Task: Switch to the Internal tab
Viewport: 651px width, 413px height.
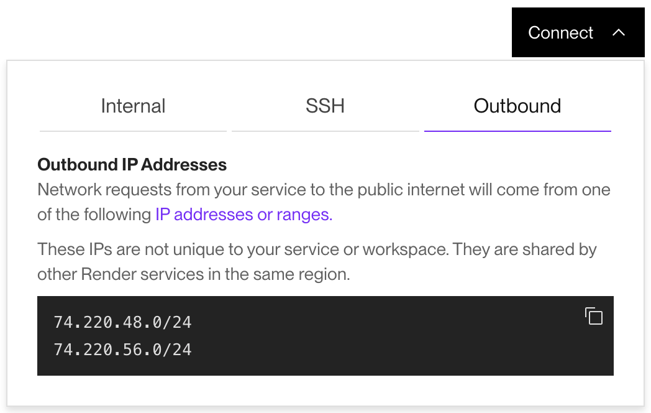Action: tap(132, 106)
